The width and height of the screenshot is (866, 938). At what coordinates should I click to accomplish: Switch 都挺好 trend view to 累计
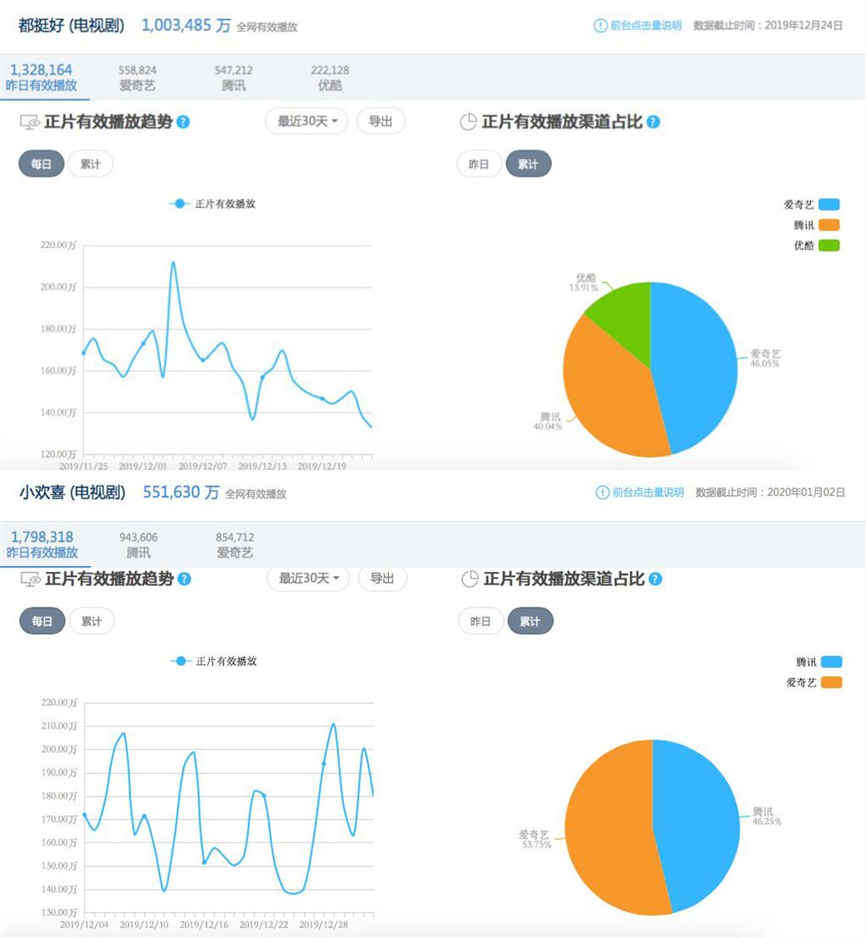point(91,164)
